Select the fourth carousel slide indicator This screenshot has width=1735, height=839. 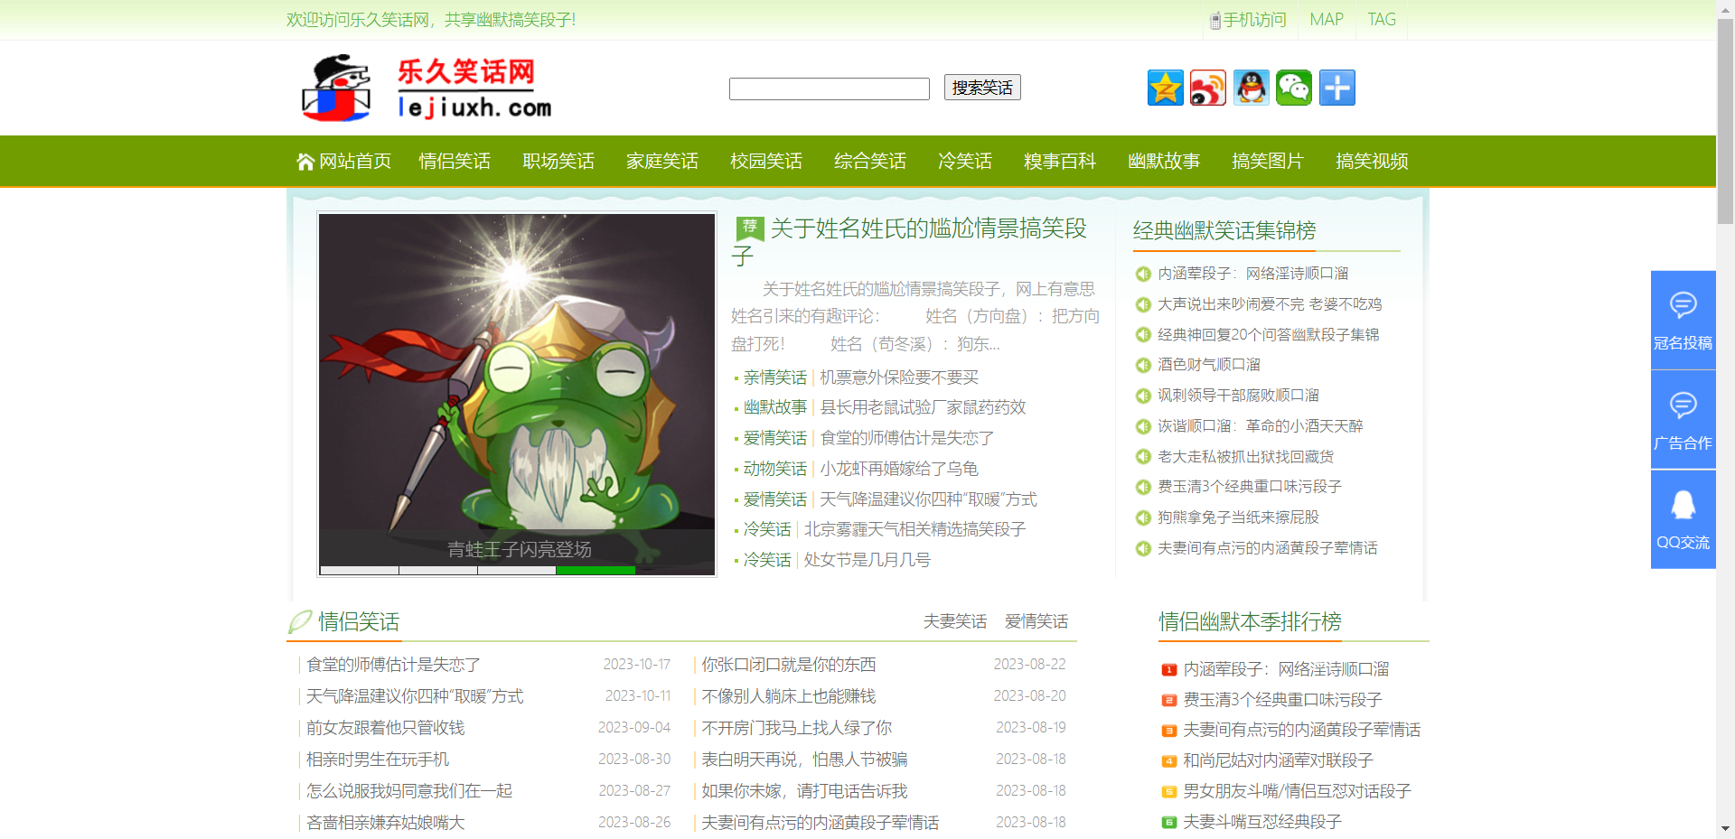click(595, 571)
